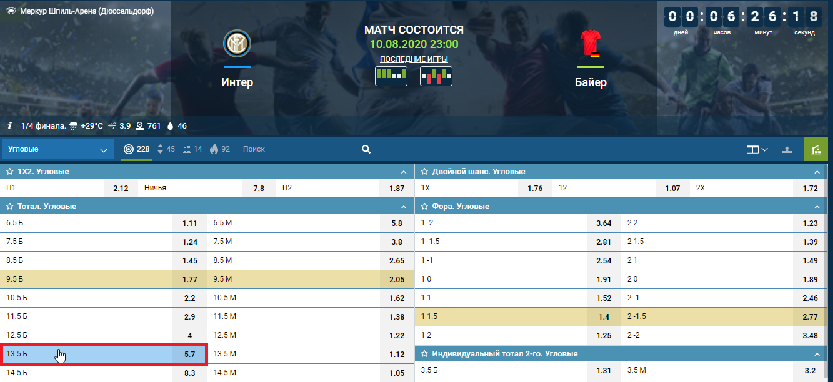Image resolution: width=833 pixels, height=382 pixels.
Task: Pick the highlighted 9.5 Б odds 1.77
Action: point(190,280)
